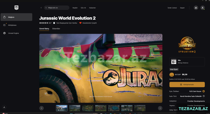Open Frontier Developments developer link
The width and height of the screenshot is (210, 114).
196,101
